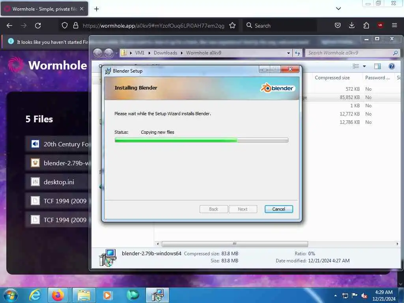The image size is (404, 303).
Task: Open network tray icon
Action: (x=345, y=296)
